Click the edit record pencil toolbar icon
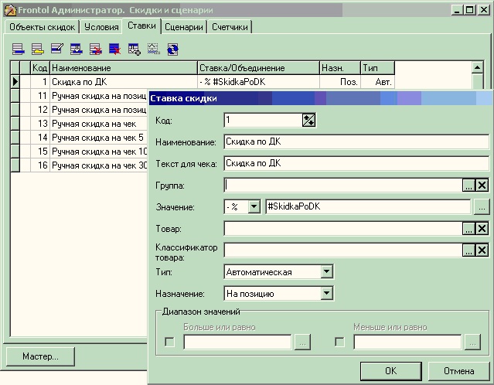The height and width of the screenshot is (385, 494). [57, 49]
